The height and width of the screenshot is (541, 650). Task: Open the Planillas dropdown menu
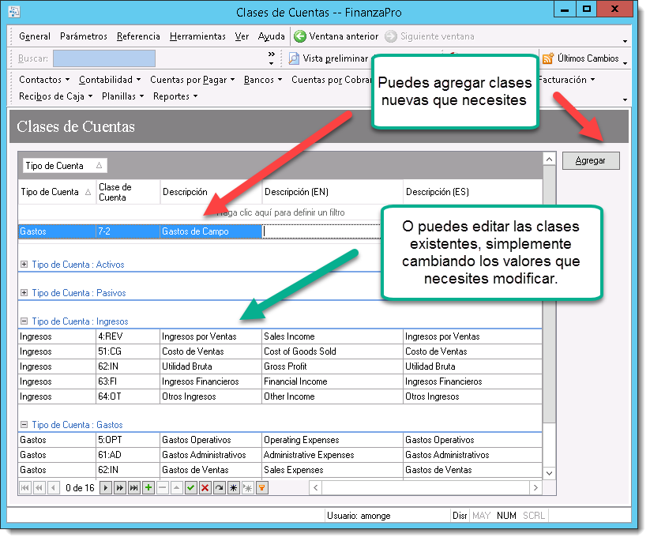[122, 96]
